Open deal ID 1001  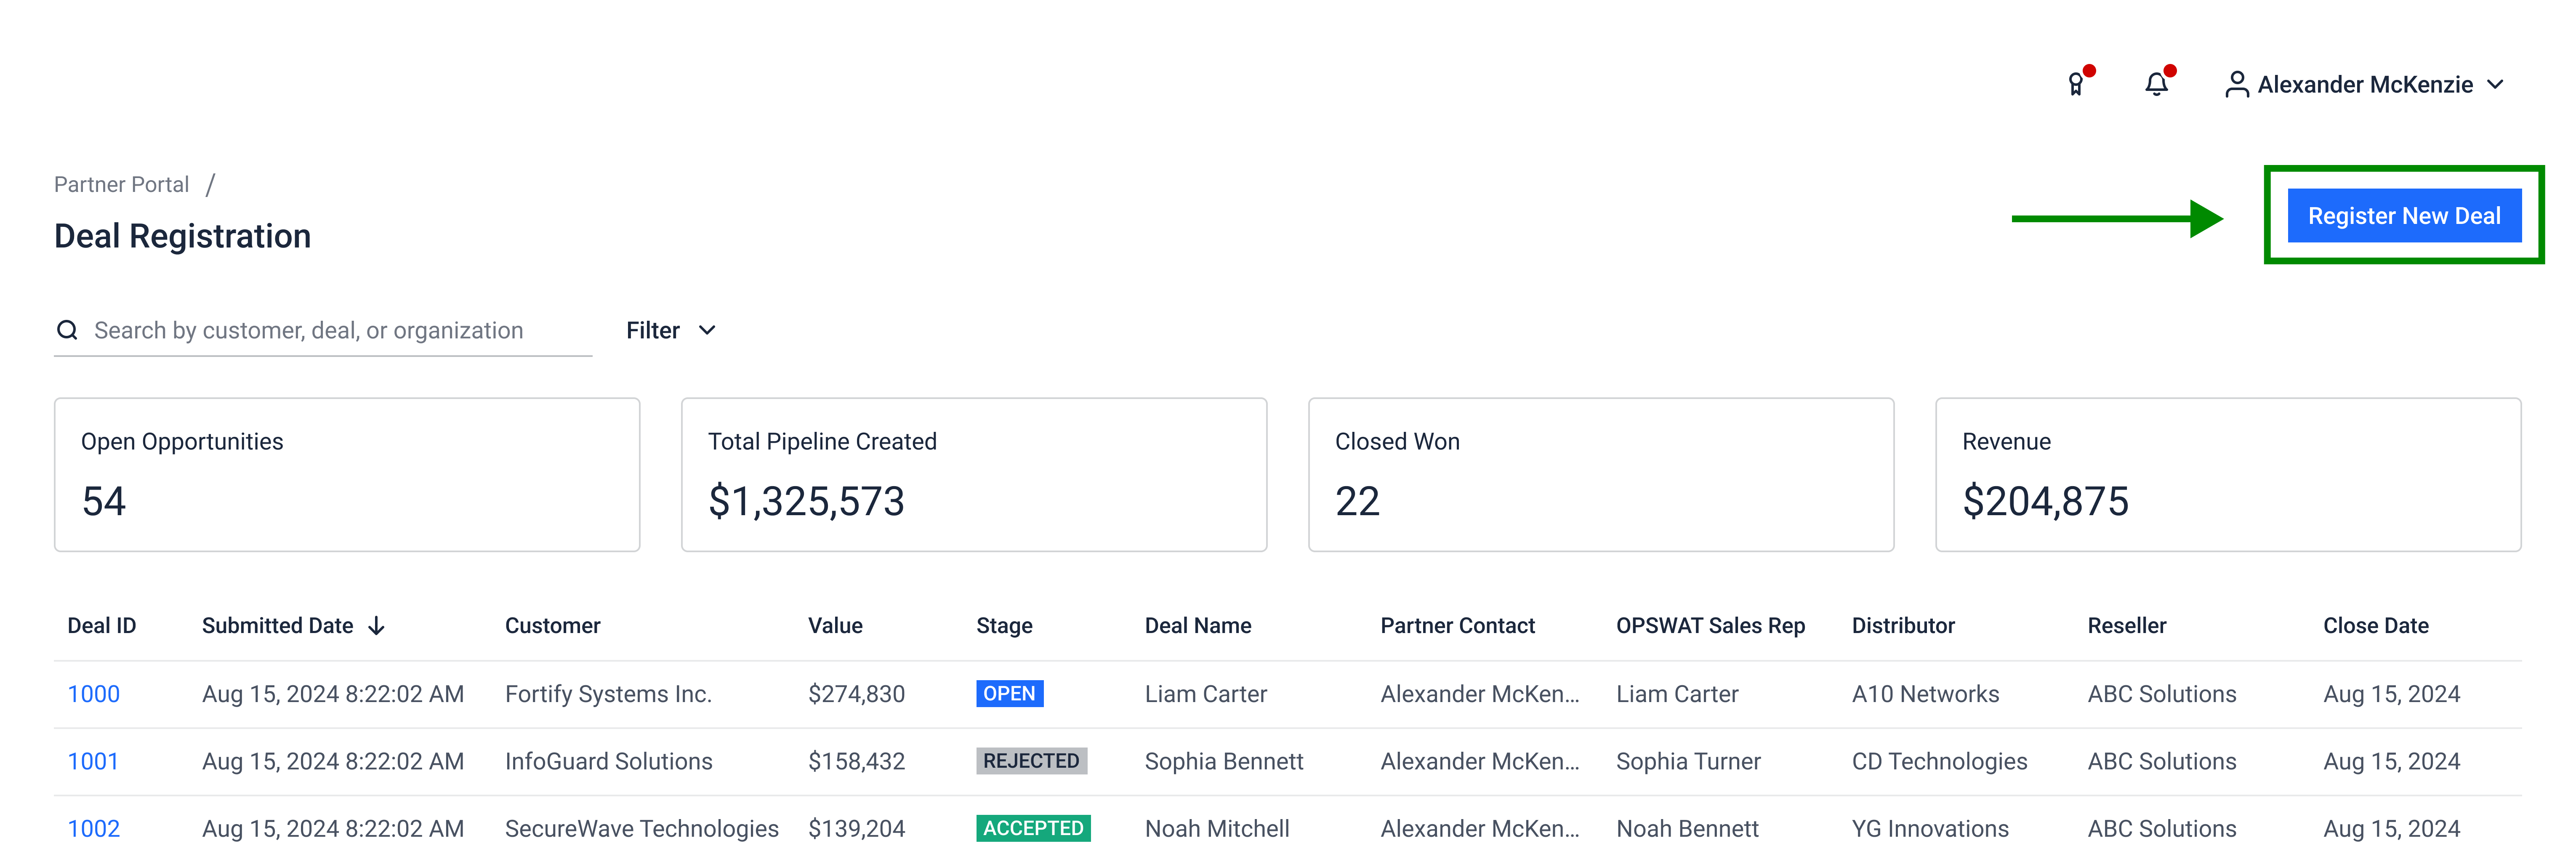pyautogui.click(x=92, y=761)
